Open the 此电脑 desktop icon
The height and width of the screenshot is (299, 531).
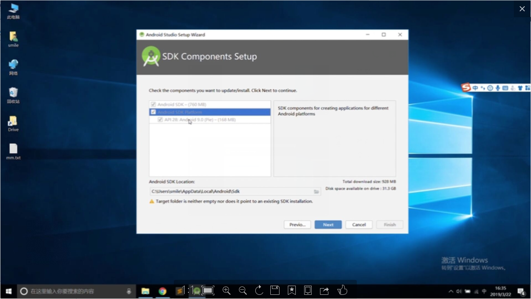tap(13, 11)
